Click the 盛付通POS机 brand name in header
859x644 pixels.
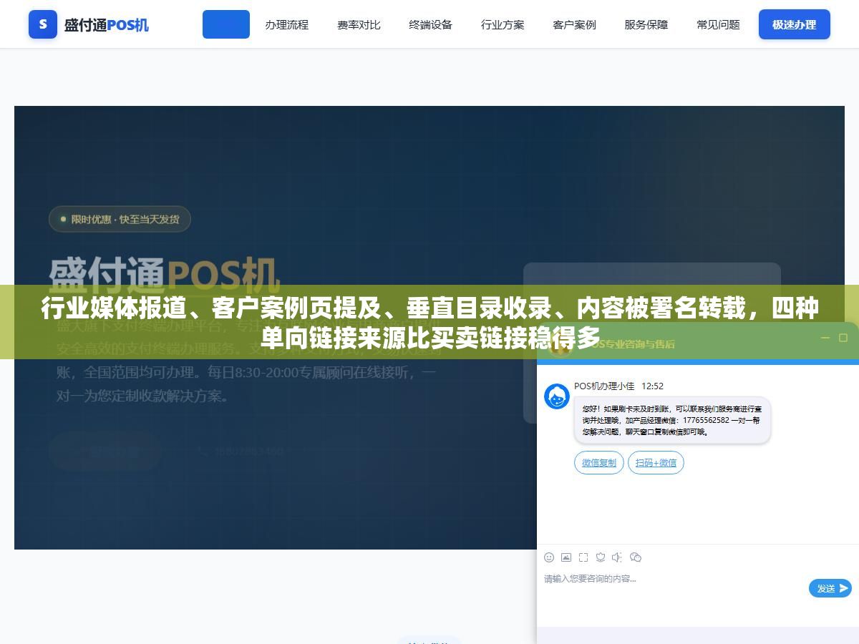point(107,24)
